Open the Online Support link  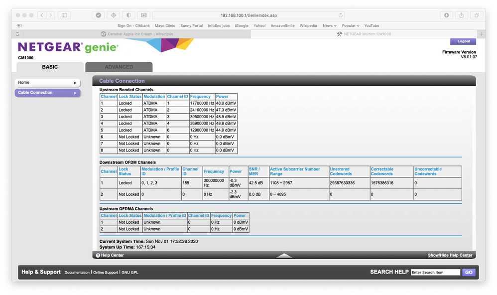tap(106, 273)
